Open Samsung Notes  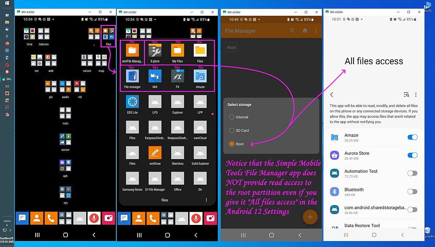coord(133,179)
